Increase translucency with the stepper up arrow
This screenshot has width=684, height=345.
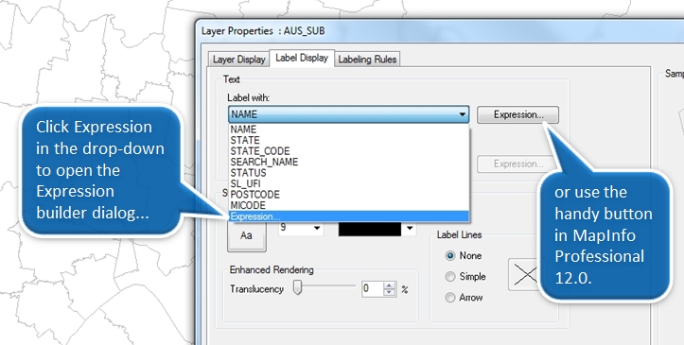click(389, 285)
